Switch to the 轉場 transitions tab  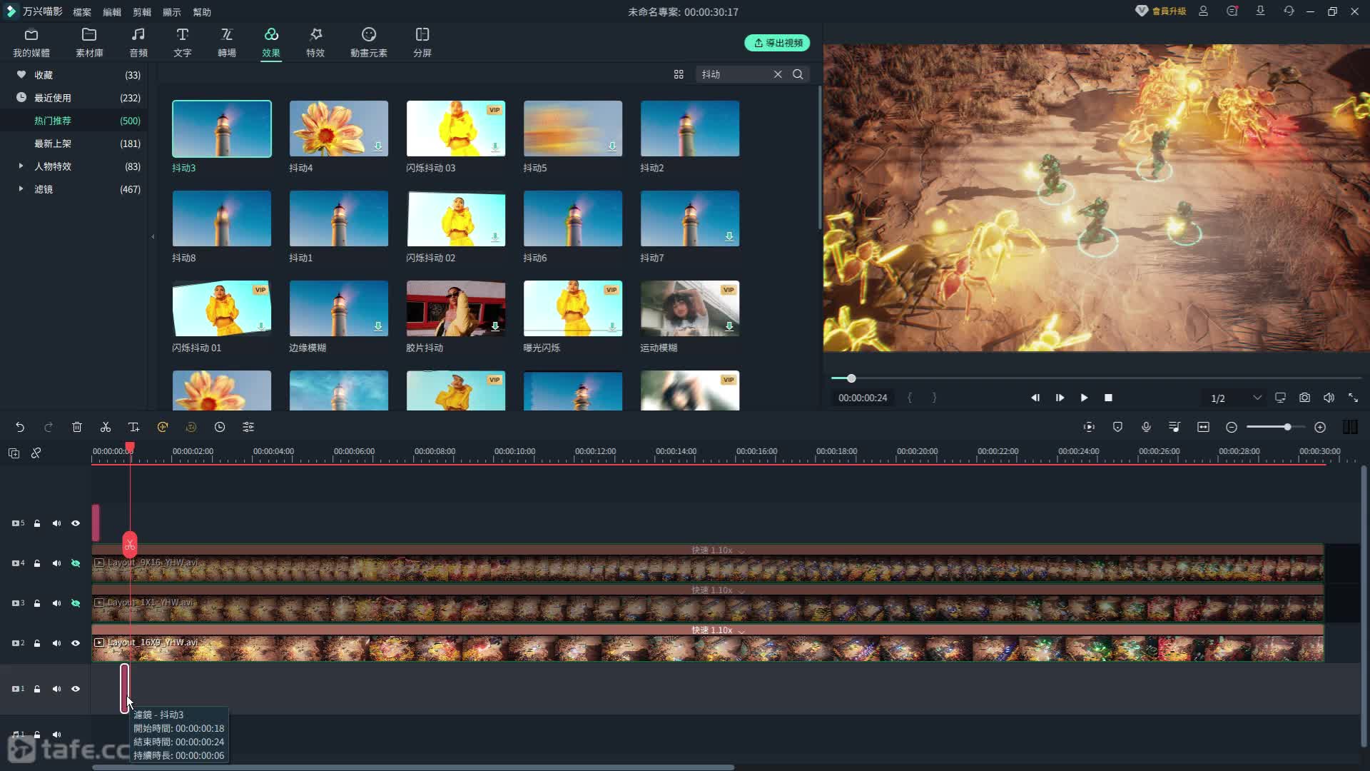point(226,42)
